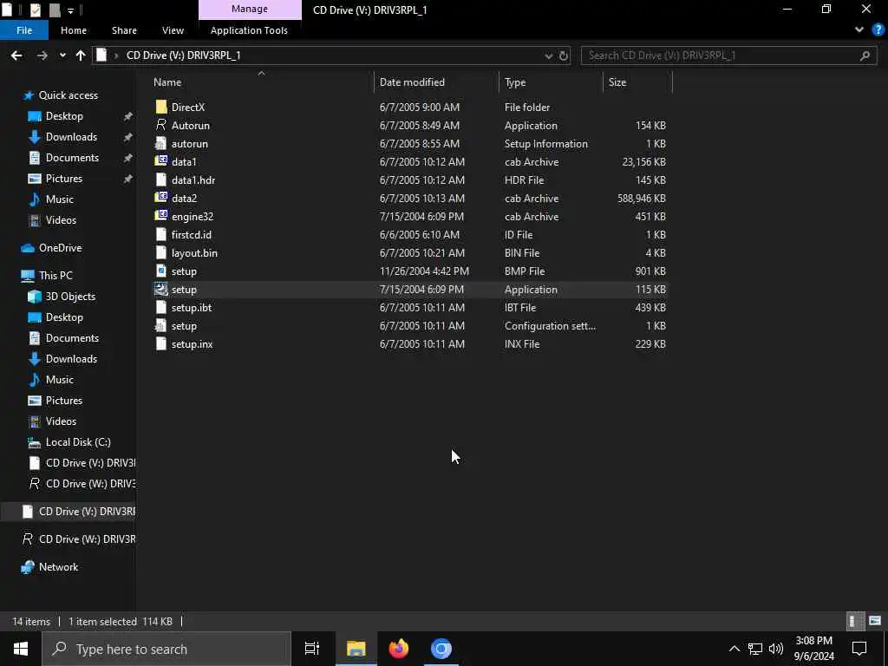Viewport: 888px width, 666px height.
Task: Select the data1 cab archive icon
Action: (x=160, y=161)
